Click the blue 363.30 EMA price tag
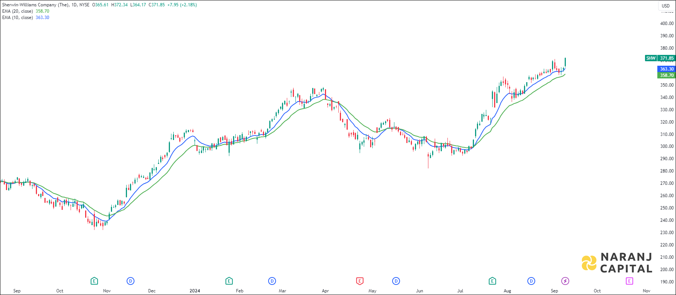This screenshot has height=295, width=676. [x=666, y=69]
